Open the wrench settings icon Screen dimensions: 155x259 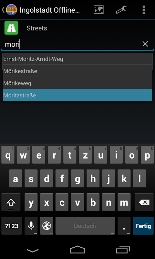point(121,10)
